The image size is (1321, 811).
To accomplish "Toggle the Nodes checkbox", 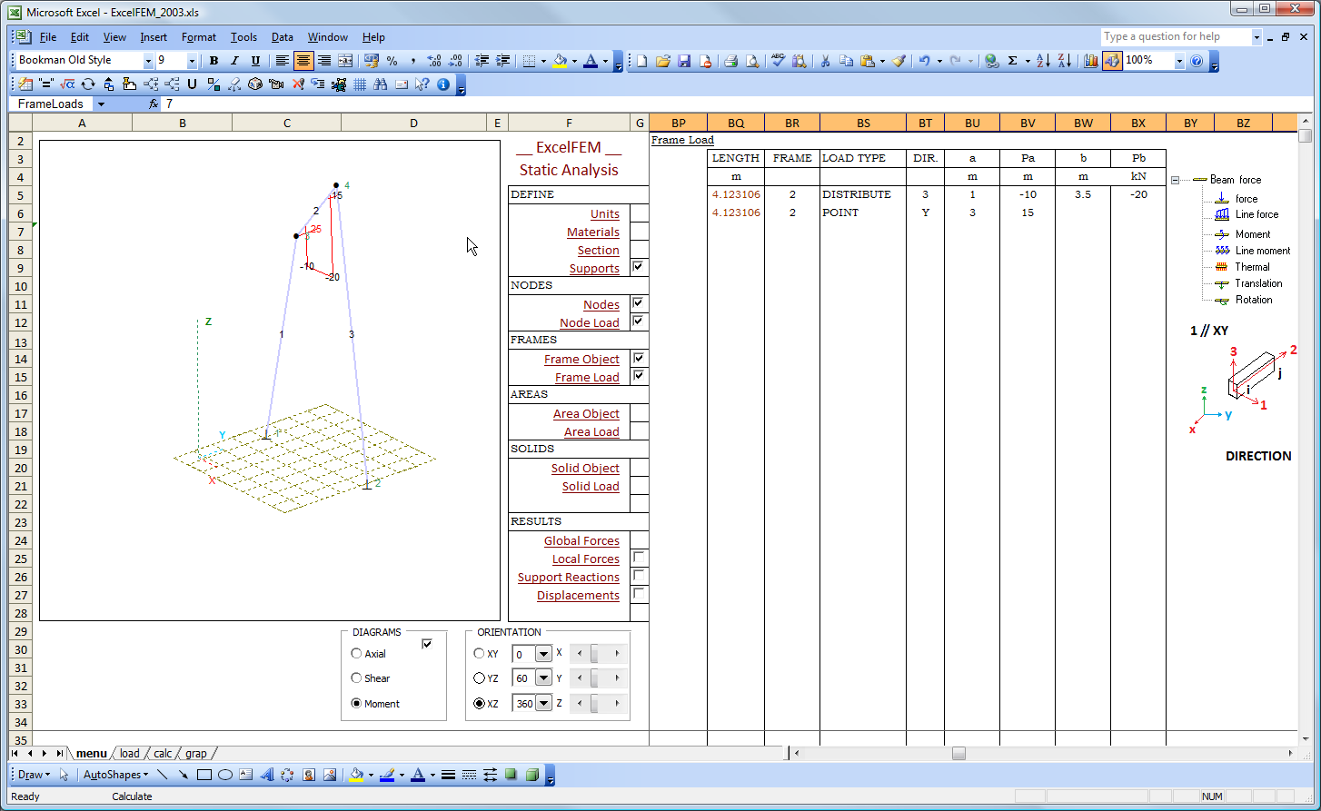I will (x=638, y=303).
